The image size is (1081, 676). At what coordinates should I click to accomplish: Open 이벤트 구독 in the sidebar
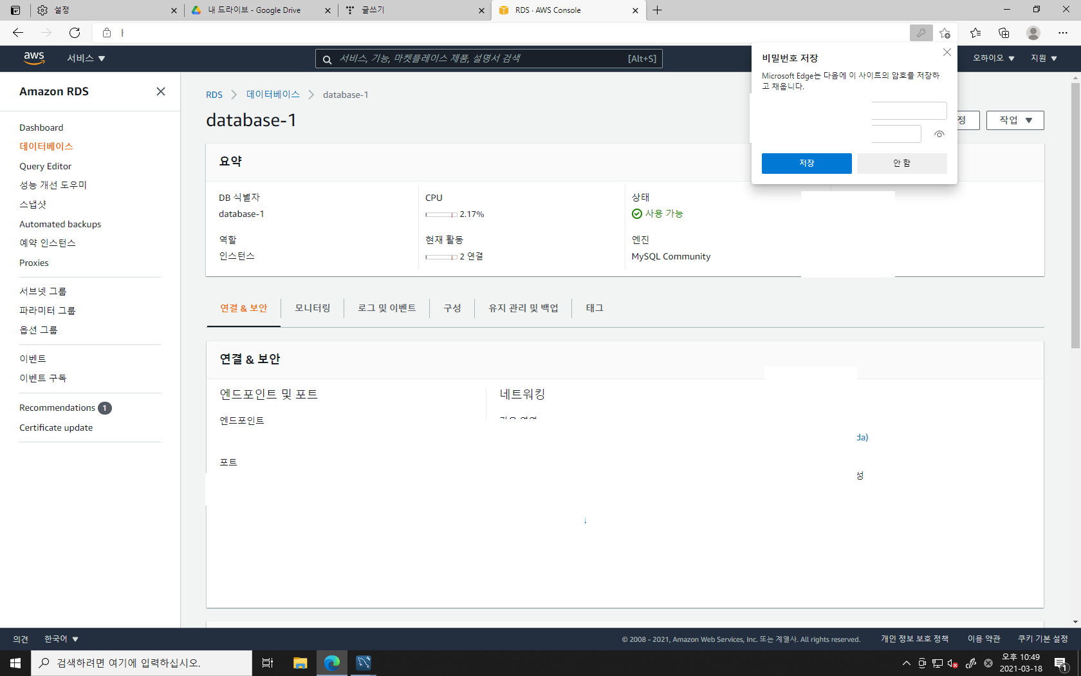coord(43,379)
